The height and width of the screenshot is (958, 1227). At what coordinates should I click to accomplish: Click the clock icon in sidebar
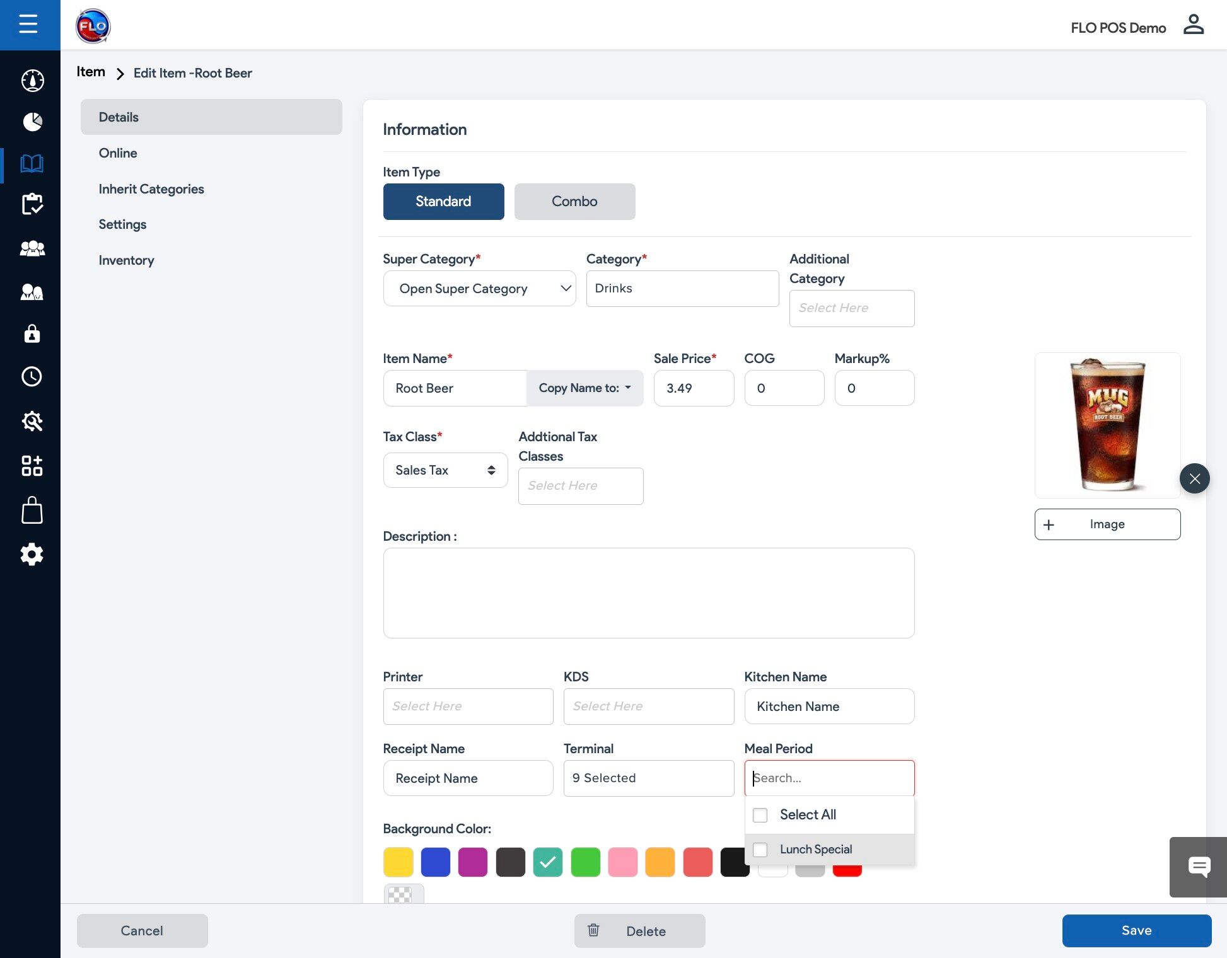click(x=32, y=376)
